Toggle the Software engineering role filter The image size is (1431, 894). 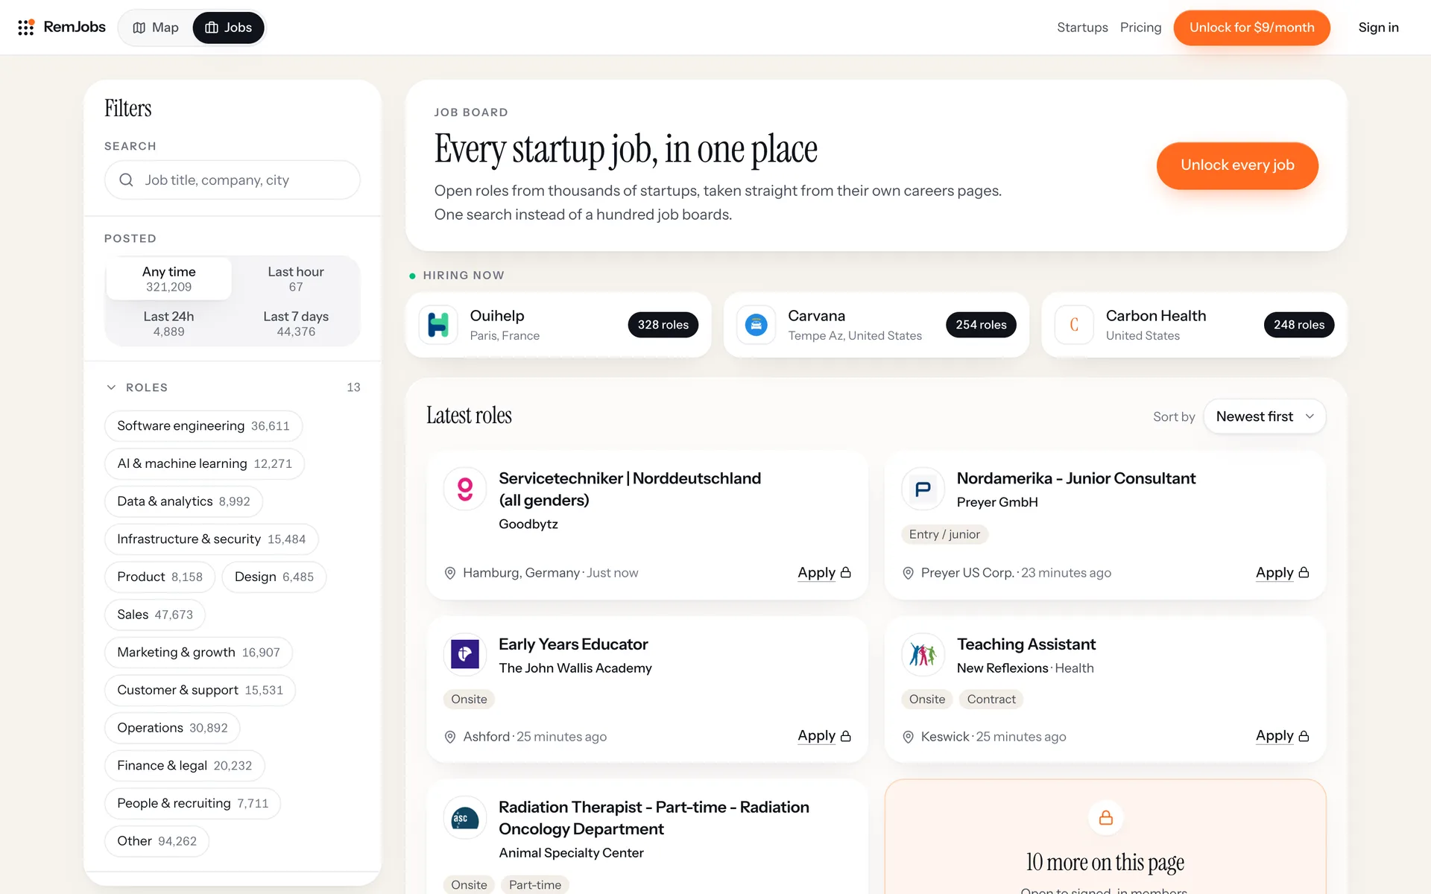[x=203, y=426]
